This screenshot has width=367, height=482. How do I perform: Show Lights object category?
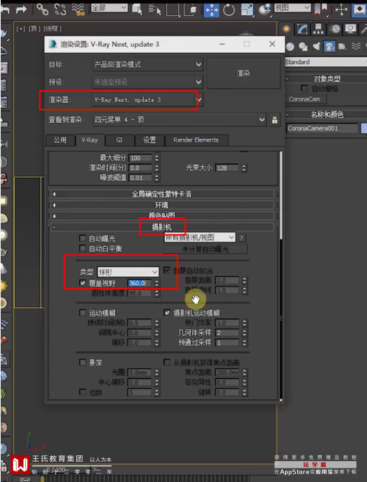[x=317, y=47]
